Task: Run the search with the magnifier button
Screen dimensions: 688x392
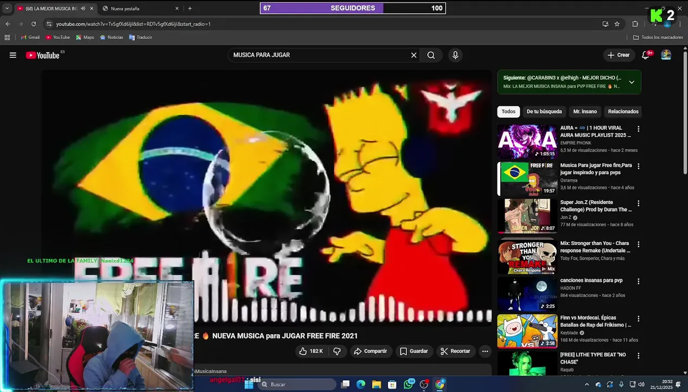Action: (x=431, y=55)
